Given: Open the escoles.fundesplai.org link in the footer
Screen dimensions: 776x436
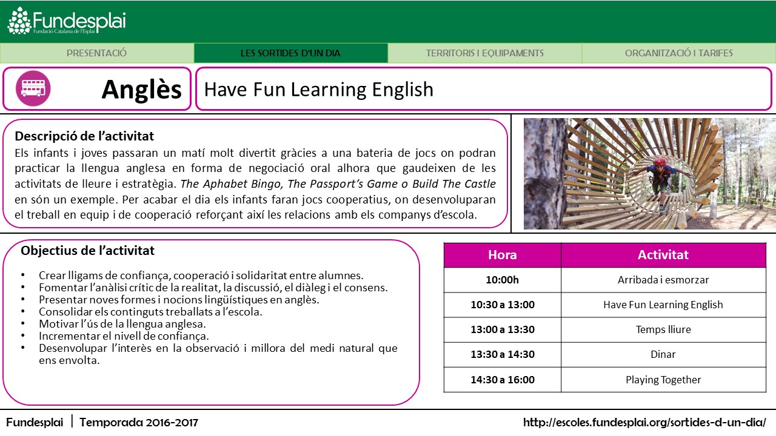Looking at the screenshot, I should coord(644,422).
